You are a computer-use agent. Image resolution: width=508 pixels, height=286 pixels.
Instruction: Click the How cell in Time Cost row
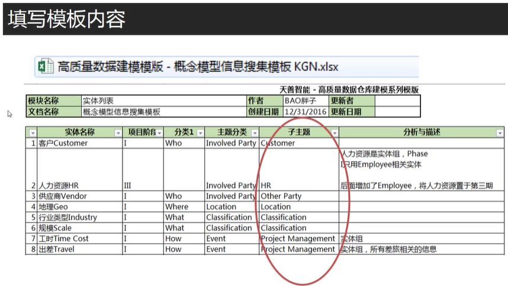tap(184, 239)
